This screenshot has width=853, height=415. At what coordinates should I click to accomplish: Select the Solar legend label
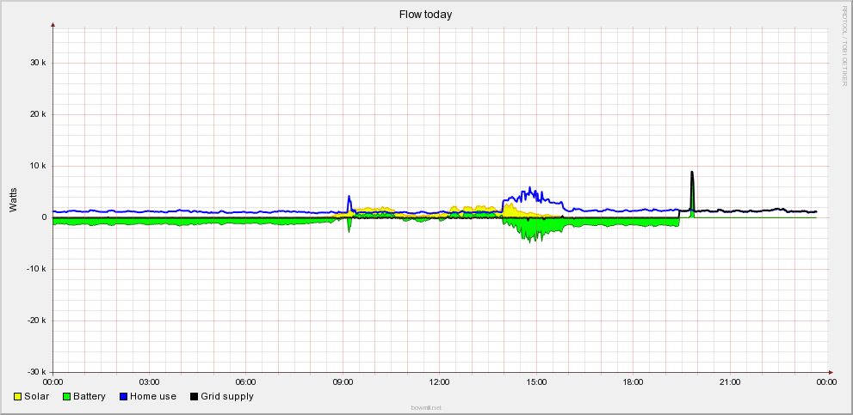(37, 396)
